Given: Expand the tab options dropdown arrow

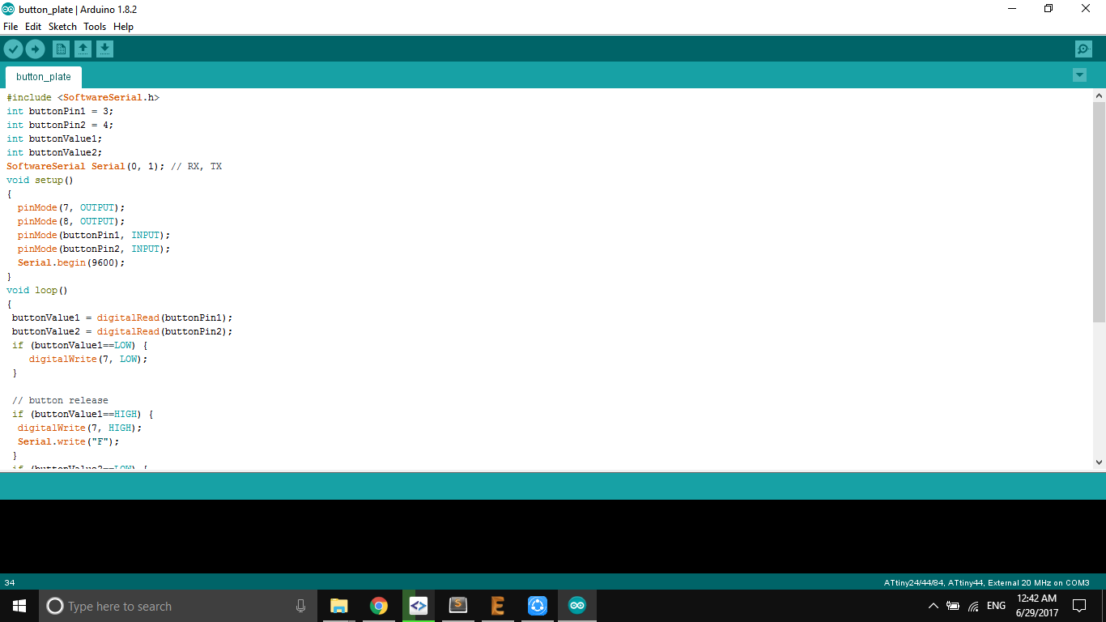Looking at the screenshot, I should pos(1079,75).
